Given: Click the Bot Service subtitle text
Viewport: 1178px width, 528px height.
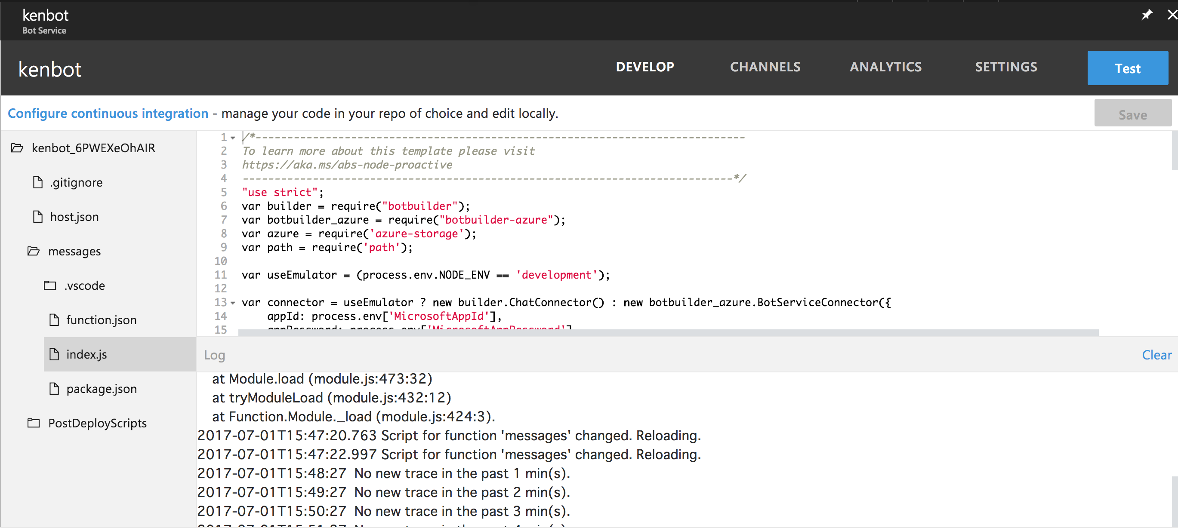Looking at the screenshot, I should click(44, 31).
